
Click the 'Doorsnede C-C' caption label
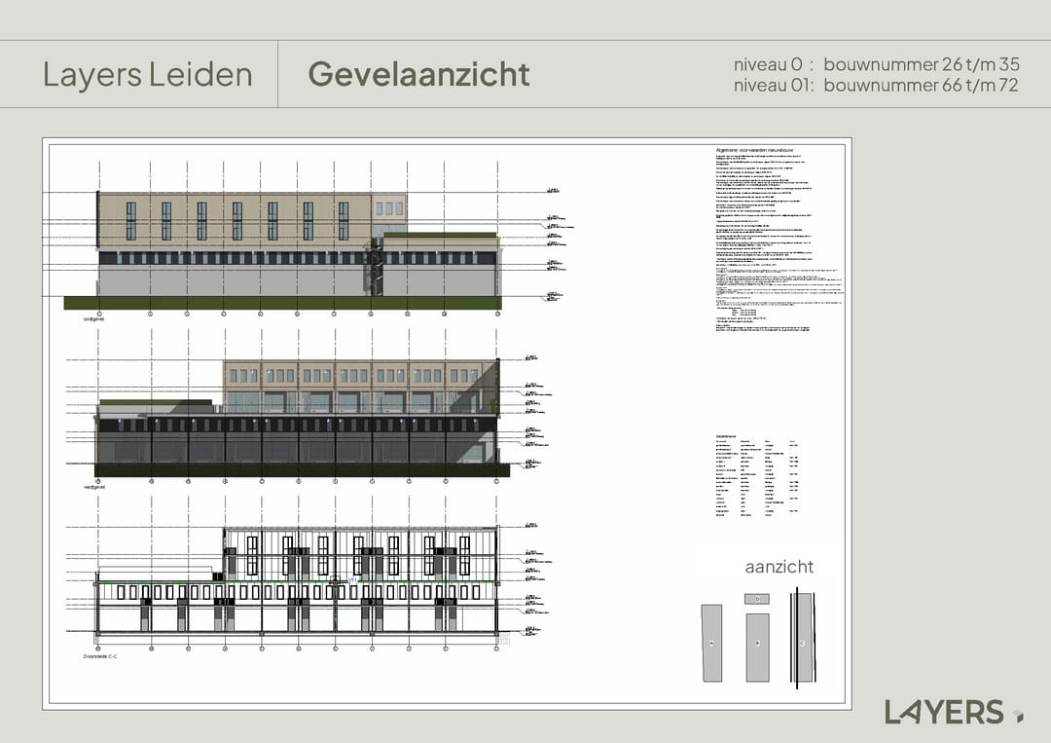tap(100, 656)
